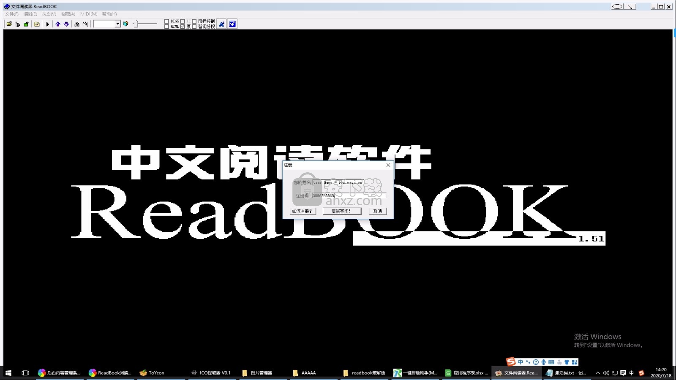This screenshot has width=676, height=380.
Task: Click the open file folder toolbar icon
Action: pyautogui.click(x=9, y=24)
